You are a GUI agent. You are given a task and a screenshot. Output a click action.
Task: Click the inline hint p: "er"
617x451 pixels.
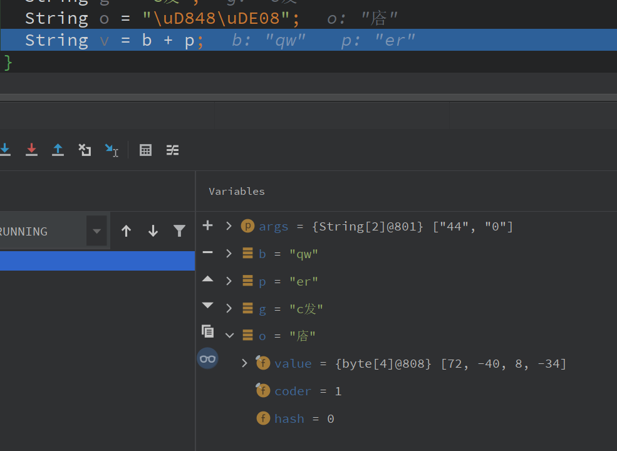point(378,40)
